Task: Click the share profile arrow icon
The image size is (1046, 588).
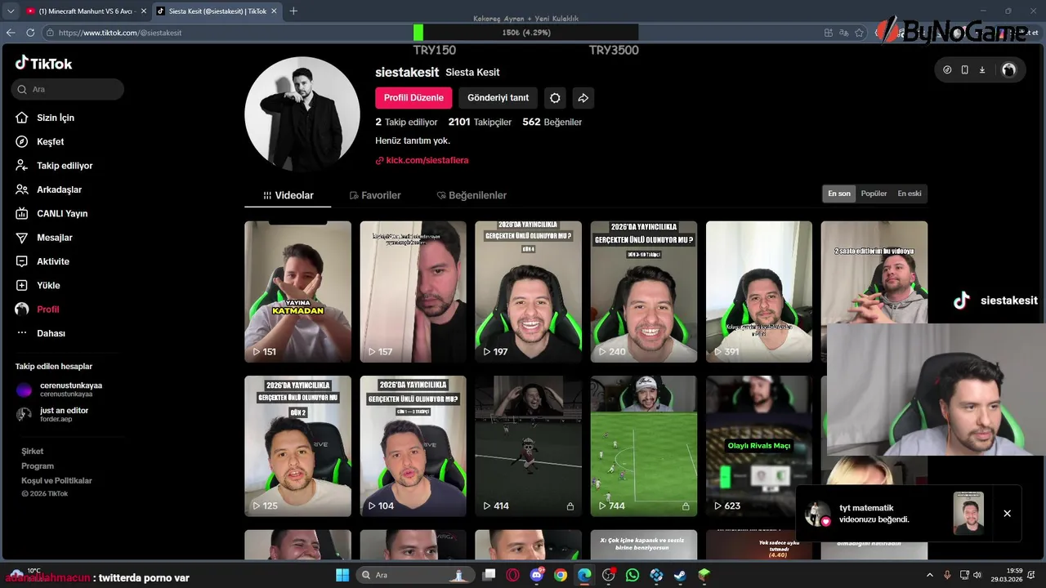Action: pos(583,98)
